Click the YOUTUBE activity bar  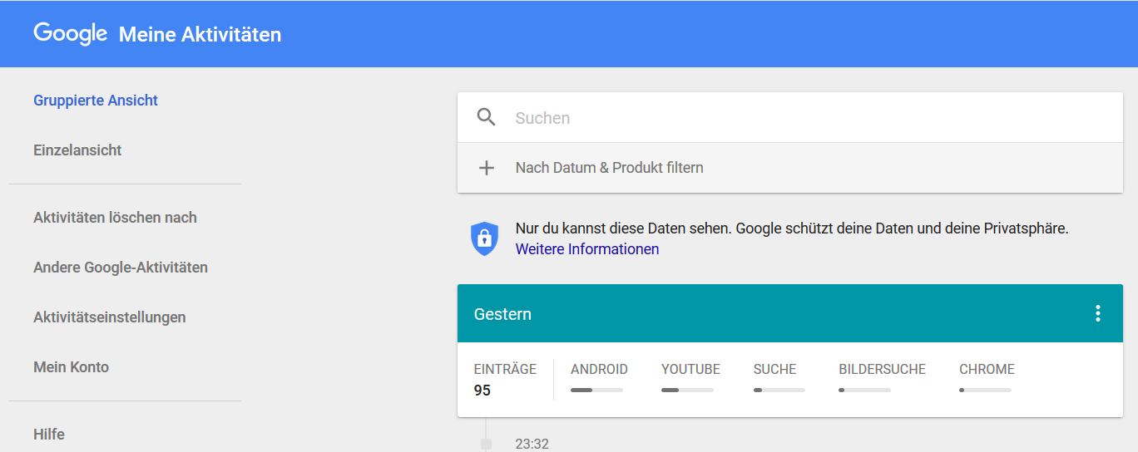coord(687,390)
